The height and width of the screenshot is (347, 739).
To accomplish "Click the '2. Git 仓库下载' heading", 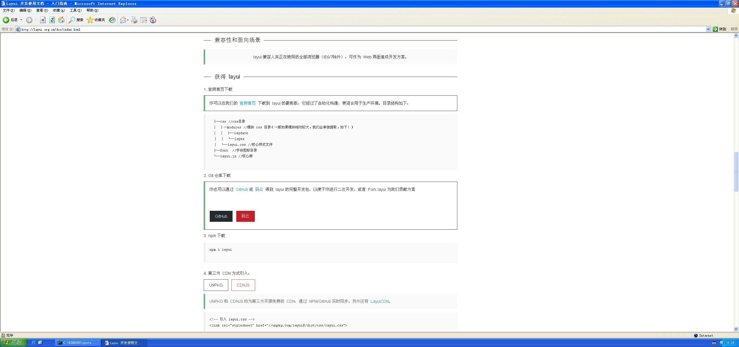I will pyautogui.click(x=217, y=176).
